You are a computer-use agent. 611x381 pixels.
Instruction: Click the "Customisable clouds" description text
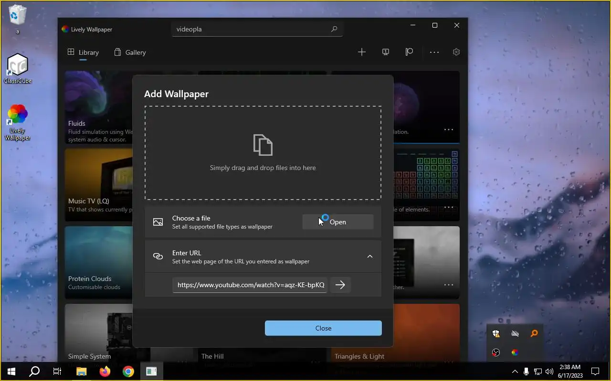94,287
